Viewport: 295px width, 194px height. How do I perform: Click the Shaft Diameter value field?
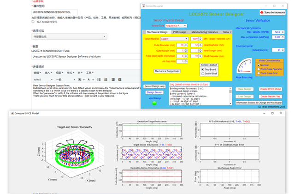click(x=195, y=56)
